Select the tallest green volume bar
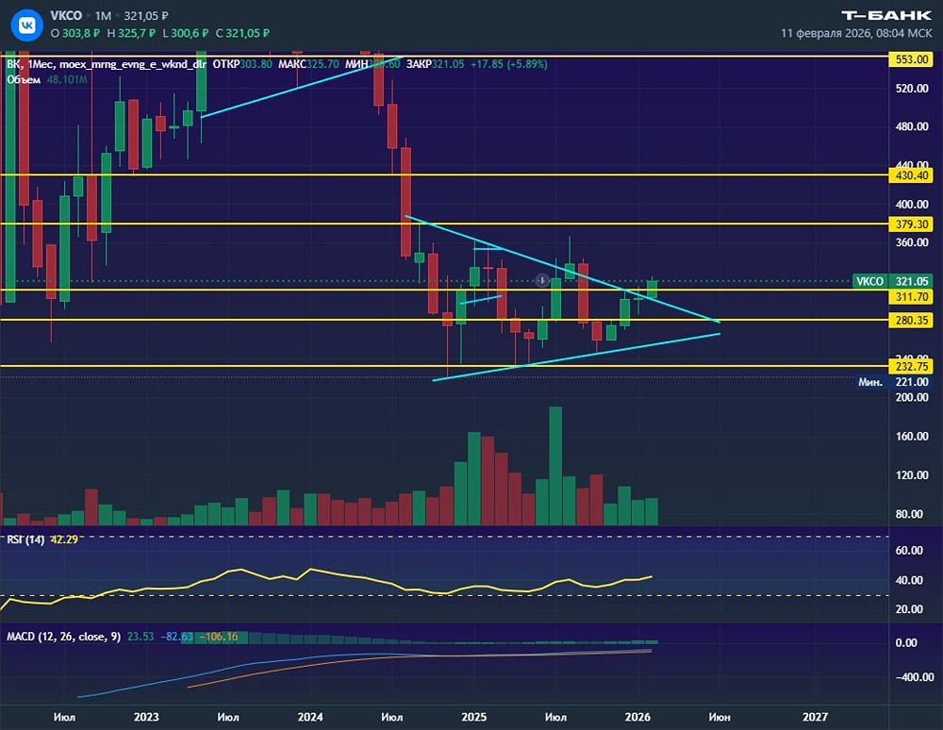The height and width of the screenshot is (730, 943). [x=555, y=466]
